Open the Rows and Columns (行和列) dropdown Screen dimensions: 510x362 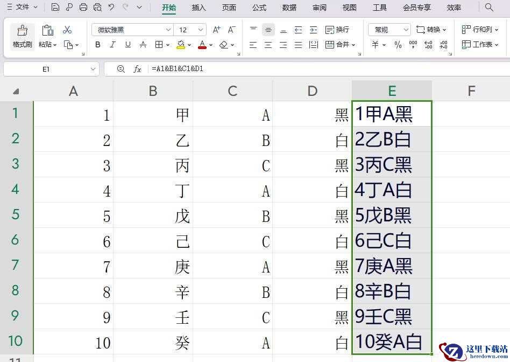click(480, 30)
